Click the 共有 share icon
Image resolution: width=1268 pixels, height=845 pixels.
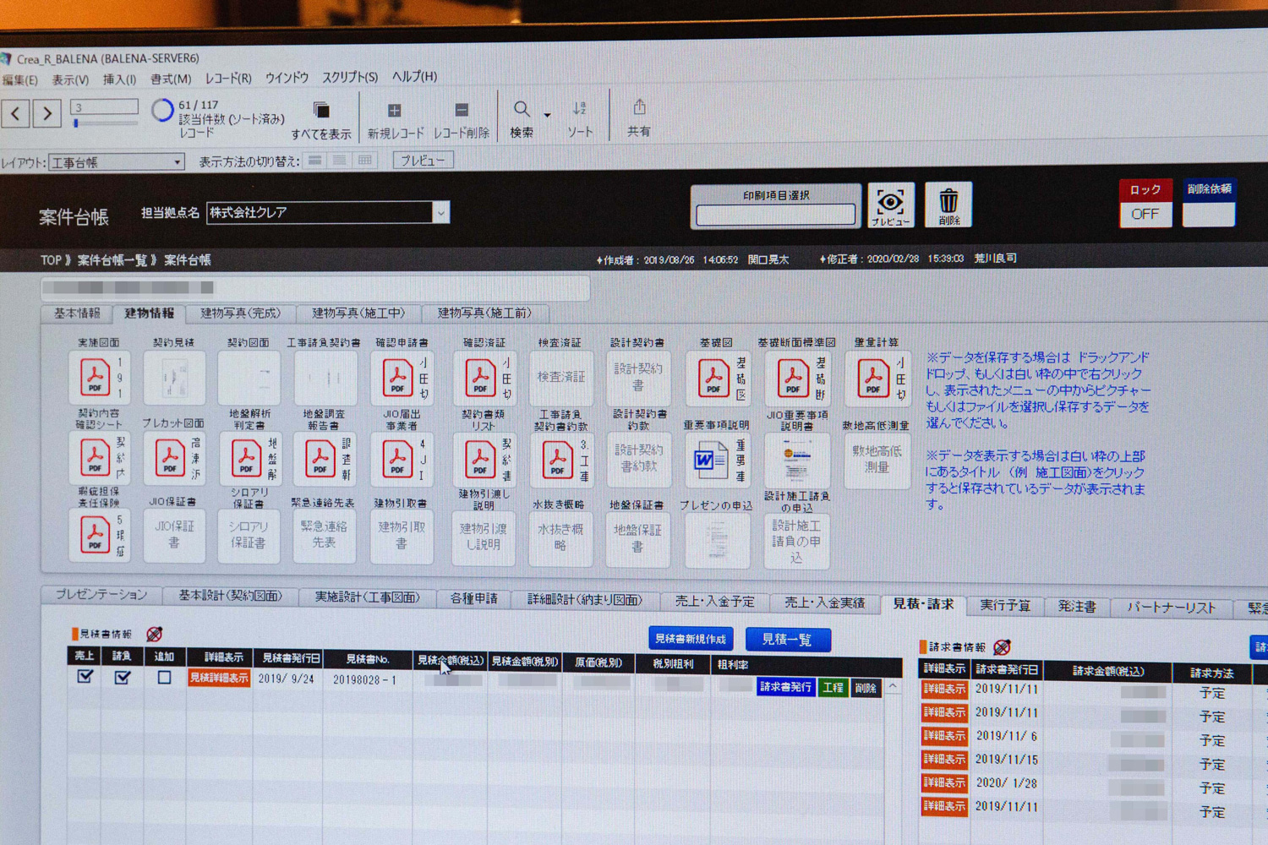click(x=639, y=107)
